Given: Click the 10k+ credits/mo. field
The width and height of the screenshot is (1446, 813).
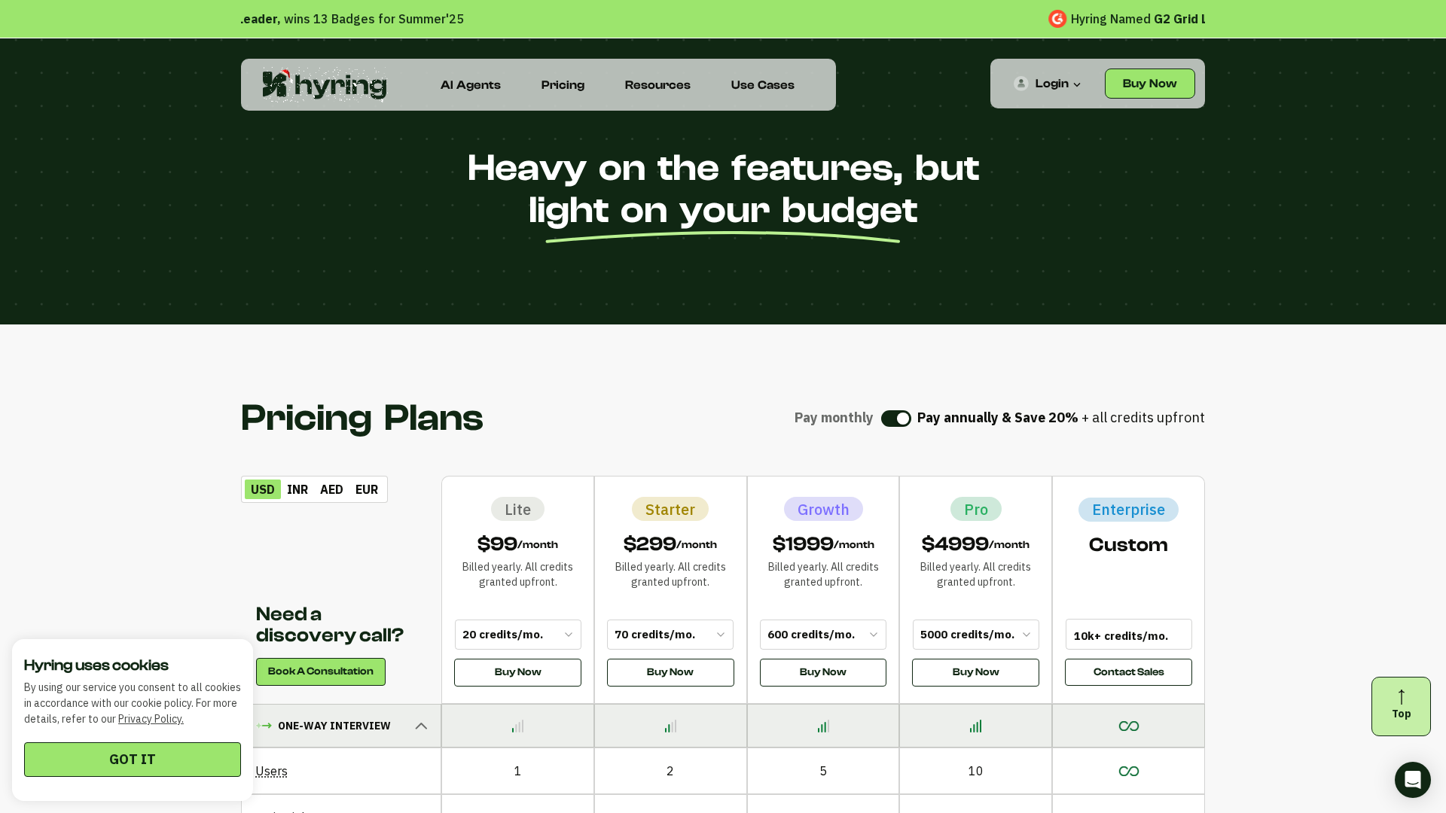Looking at the screenshot, I should pos(1128,635).
